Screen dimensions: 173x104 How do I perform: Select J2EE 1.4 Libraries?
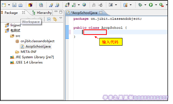click(29, 62)
